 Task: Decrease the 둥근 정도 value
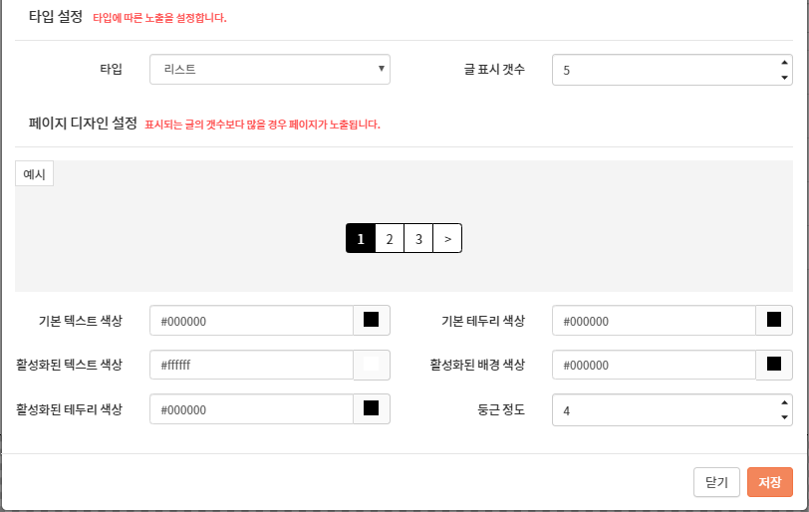point(784,417)
